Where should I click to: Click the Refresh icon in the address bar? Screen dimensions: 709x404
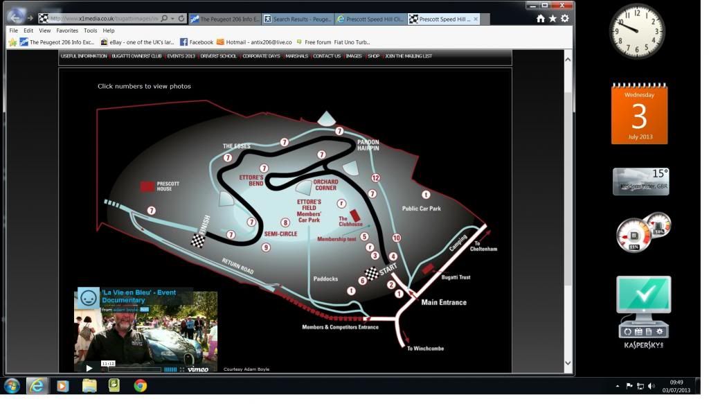tap(181, 19)
